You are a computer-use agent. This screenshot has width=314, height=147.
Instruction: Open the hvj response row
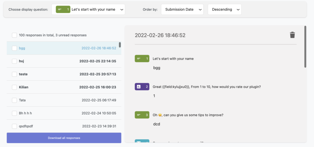coord(64,61)
